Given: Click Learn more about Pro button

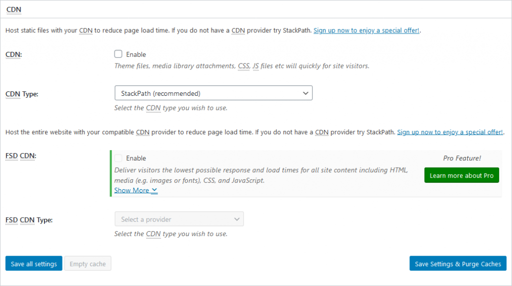Looking at the screenshot, I should click(x=461, y=176).
